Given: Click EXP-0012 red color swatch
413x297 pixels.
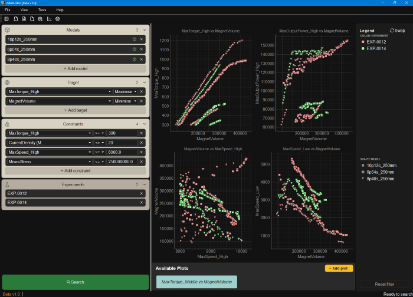Looking at the screenshot, I should 363,42.
